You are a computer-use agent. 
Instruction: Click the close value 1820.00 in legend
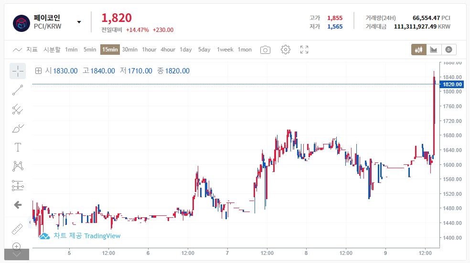click(178, 71)
